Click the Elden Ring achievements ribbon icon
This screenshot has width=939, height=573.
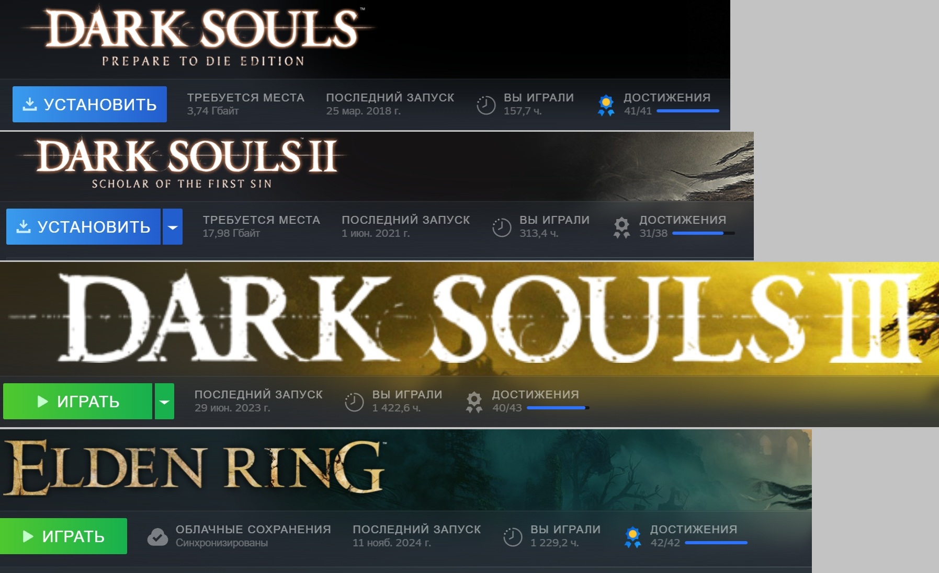tap(632, 537)
